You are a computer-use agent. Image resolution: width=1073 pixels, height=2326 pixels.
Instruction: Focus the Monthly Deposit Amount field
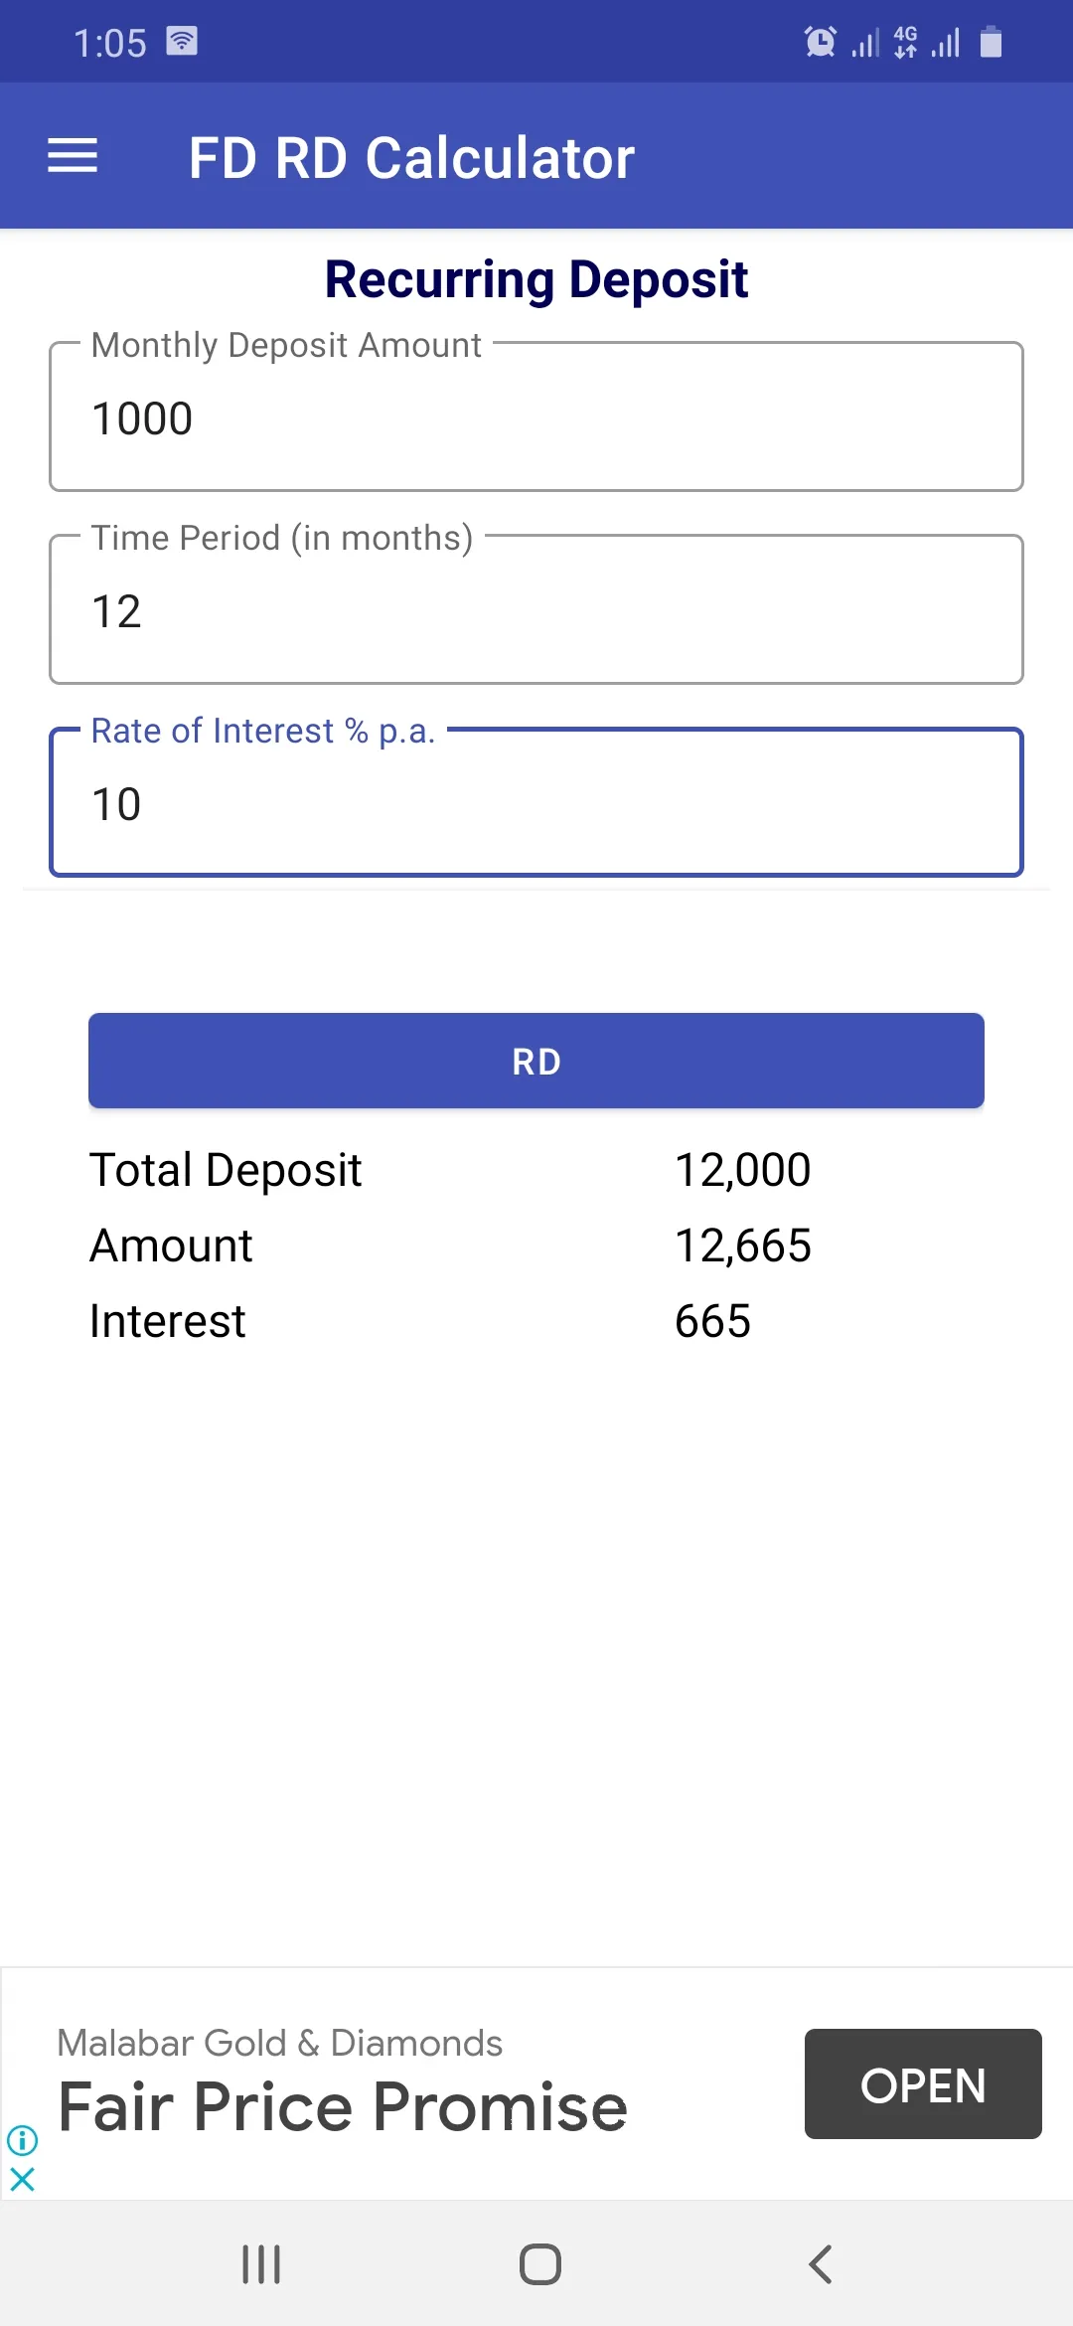(x=536, y=416)
